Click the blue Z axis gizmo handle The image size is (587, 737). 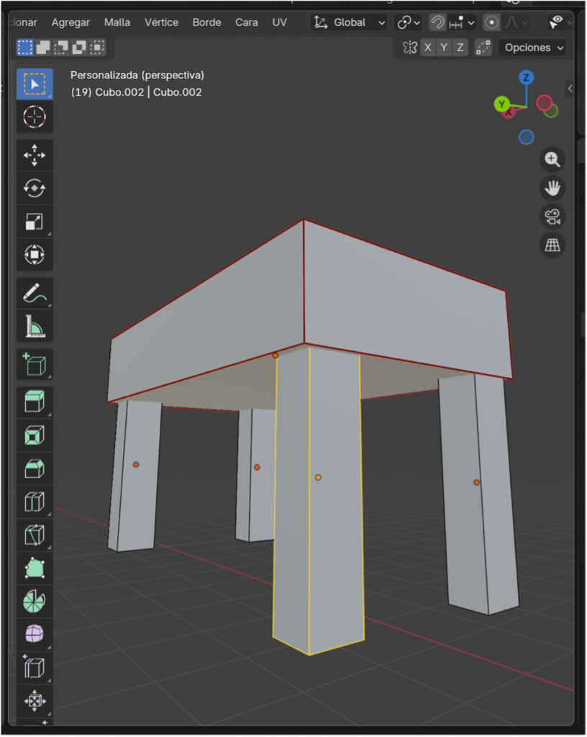click(527, 78)
